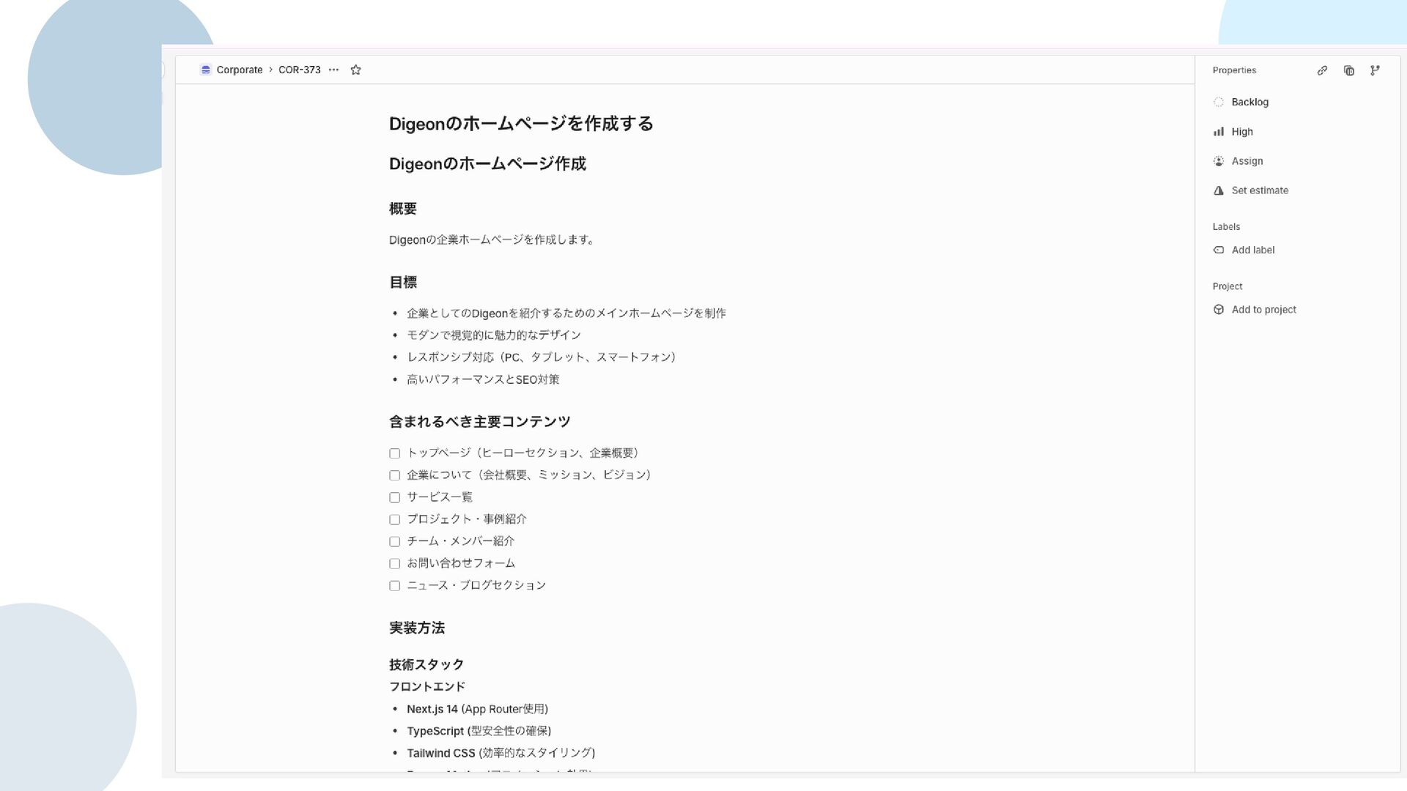The image size is (1407, 791).
Task: Click bullet Next.js 14 (App Router使用)
Action: pos(477,709)
